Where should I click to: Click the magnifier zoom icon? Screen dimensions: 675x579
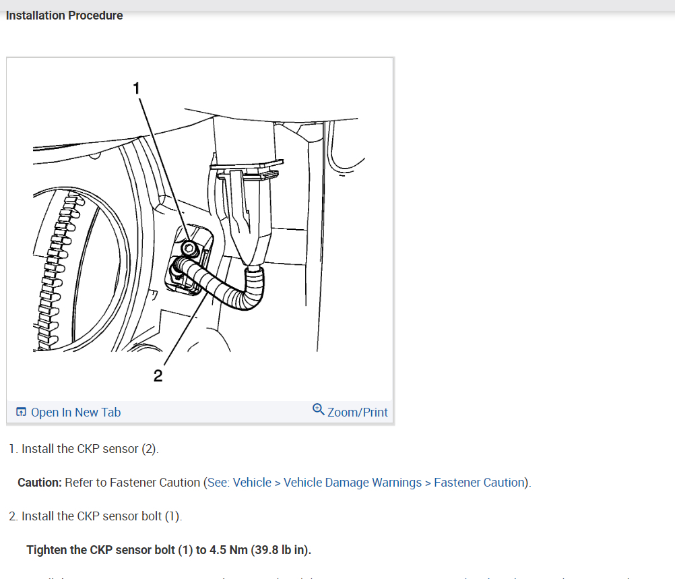coord(318,409)
